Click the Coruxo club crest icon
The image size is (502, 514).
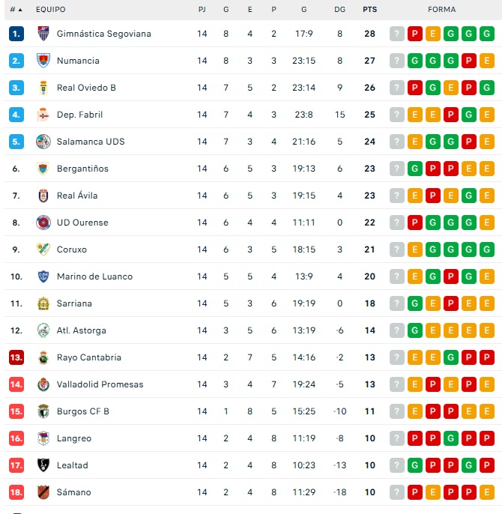click(43, 250)
